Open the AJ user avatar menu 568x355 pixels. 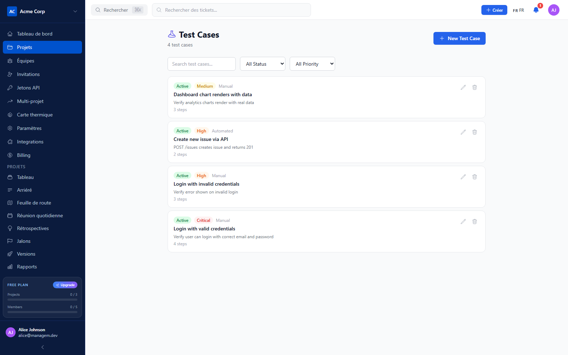coord(554,10)
